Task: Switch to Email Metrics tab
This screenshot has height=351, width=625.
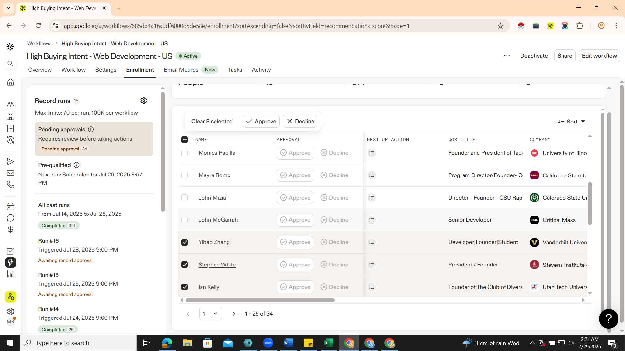Action: pyautogui.click(x=181, y=70)
